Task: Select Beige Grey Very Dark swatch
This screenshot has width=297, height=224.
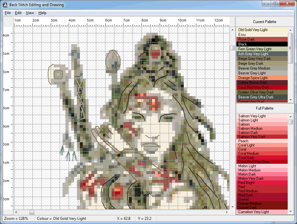Action: (262, 59)
